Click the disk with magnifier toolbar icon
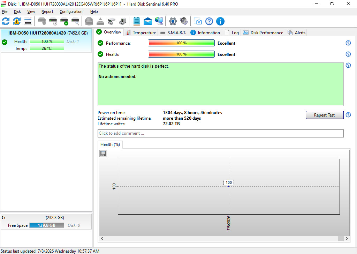The height and width of the screenshot is (254, 357). [75, 21]
